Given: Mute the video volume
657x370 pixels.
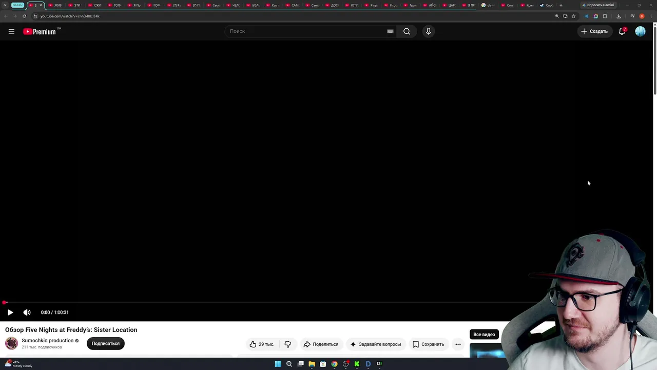Looking at the screenshot, I should 27,312.
